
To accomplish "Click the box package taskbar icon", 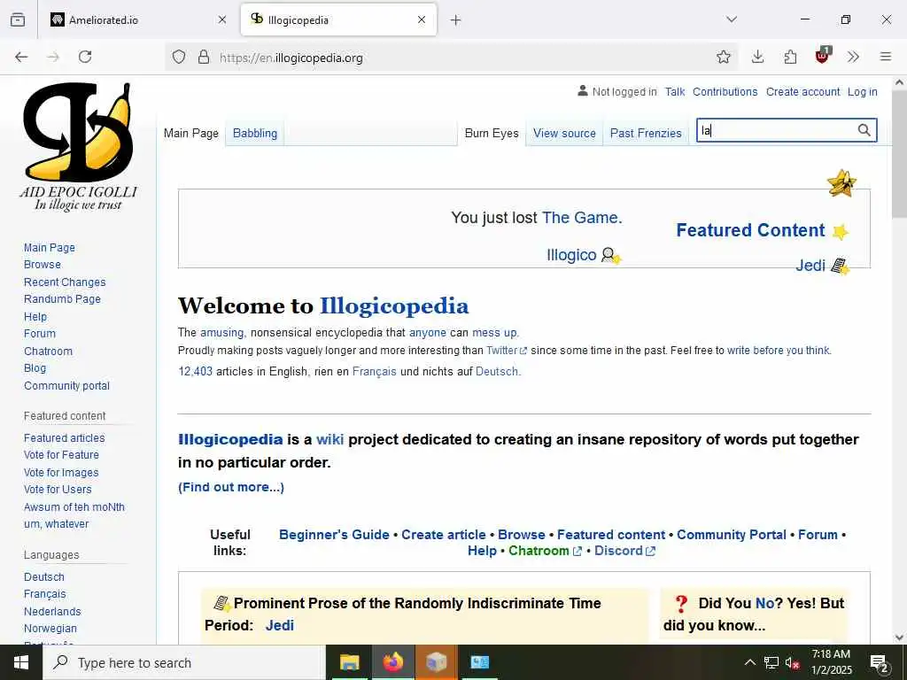I will pos(436,662).
